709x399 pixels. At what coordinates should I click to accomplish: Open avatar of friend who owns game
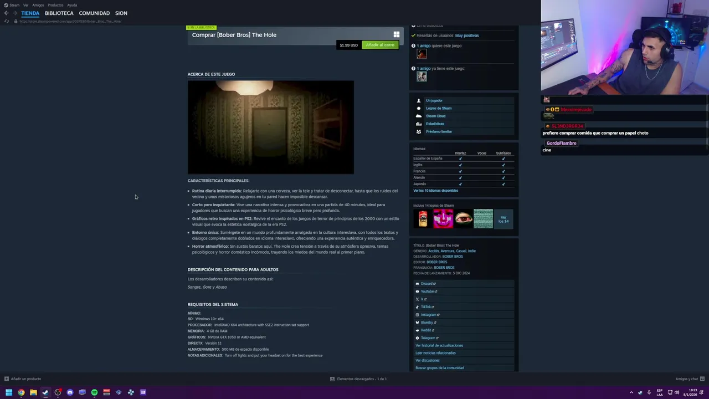click(x=422, y=77)
